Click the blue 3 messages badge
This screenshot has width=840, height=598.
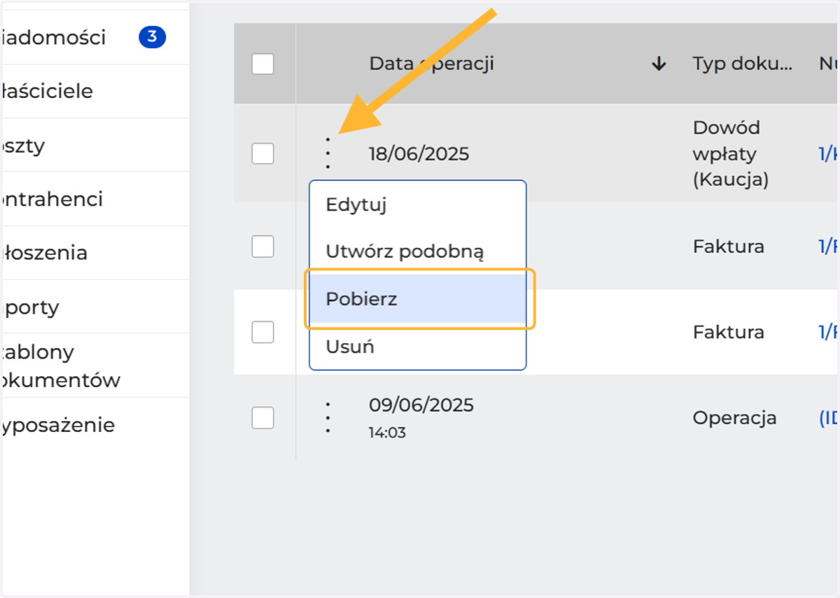153,37
